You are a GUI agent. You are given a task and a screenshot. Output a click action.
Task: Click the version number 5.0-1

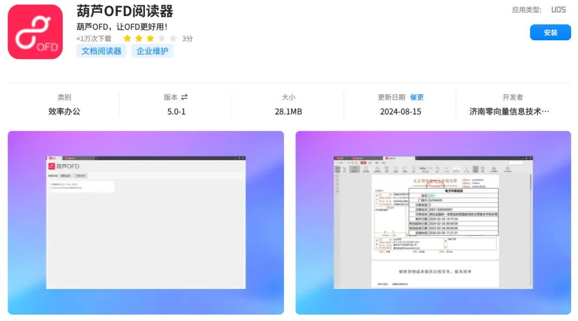pyautogui.click(x=176, y=111)
